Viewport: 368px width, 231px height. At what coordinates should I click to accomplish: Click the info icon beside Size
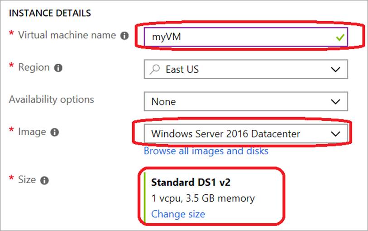tap(44, 180)
